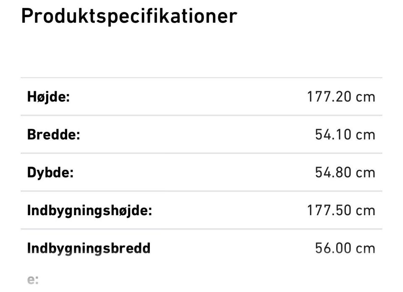Click the cm unit in the Højde row

[x=365, y=97]
